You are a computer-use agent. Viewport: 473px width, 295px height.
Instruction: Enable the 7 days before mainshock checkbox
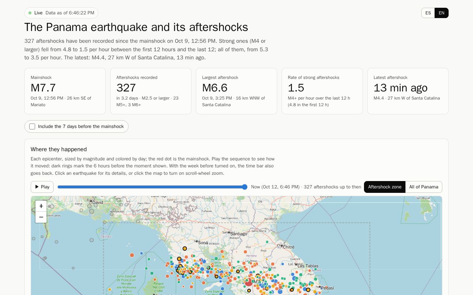pos(32,126)
